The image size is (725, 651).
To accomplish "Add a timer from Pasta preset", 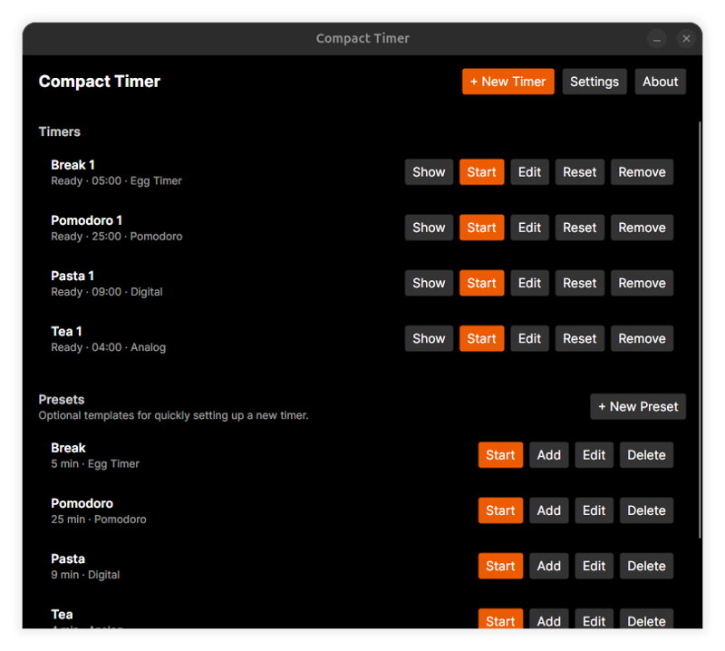I will tap(549, 566).
